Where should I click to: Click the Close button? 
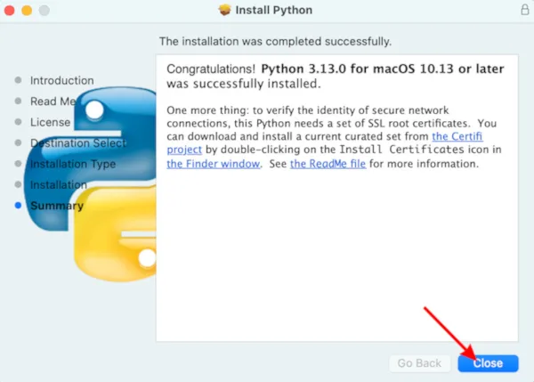(x=488, y=363)
